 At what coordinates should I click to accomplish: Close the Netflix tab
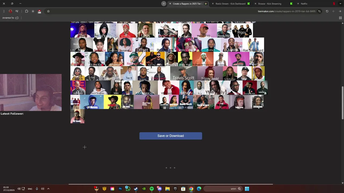tap(298, 4)
